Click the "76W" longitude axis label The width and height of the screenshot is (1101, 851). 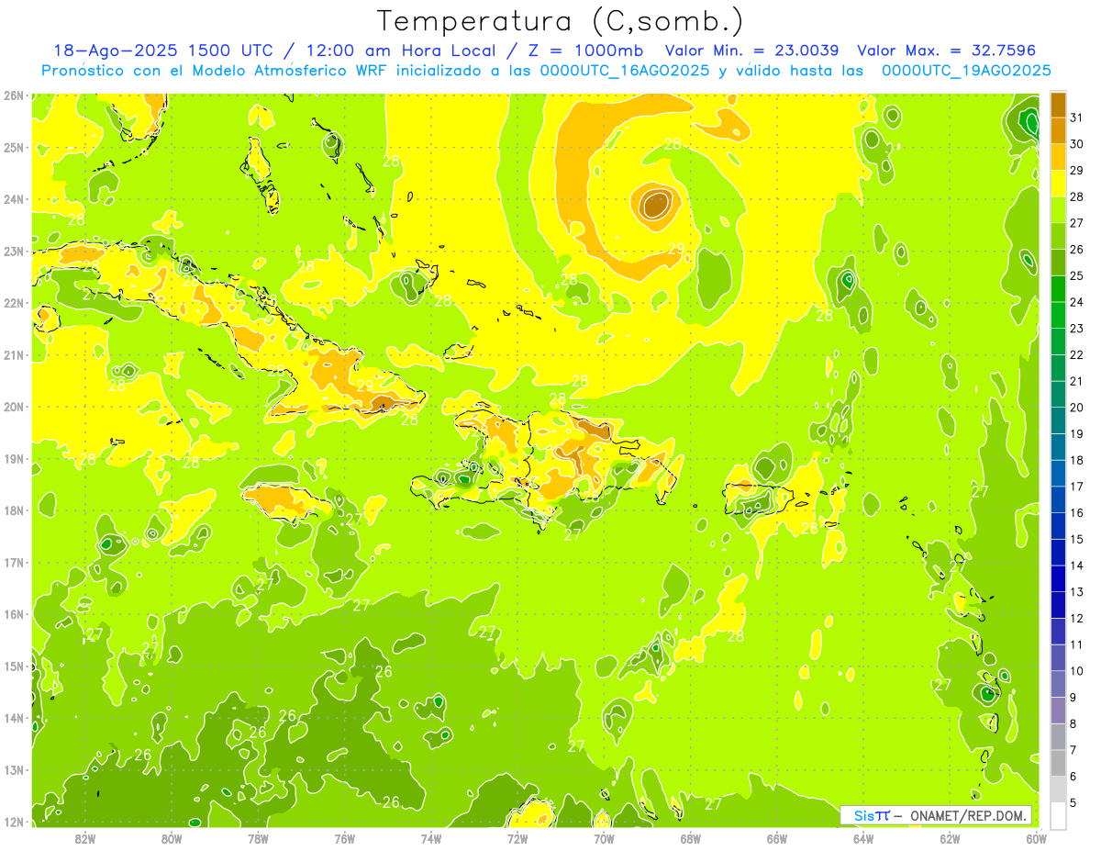tap(344, 838)
